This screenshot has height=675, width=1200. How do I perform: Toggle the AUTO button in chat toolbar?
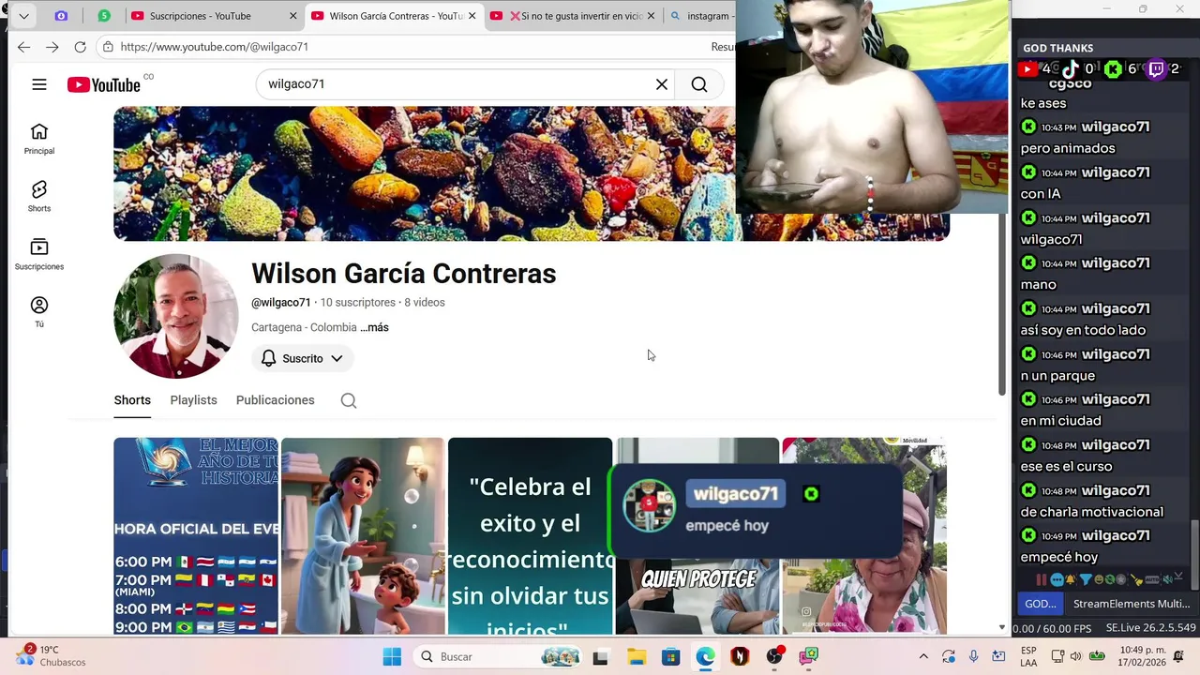pos(1152,579)
